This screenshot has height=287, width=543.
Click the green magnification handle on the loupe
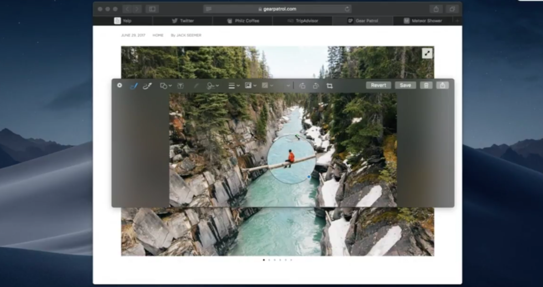point(297,136)
